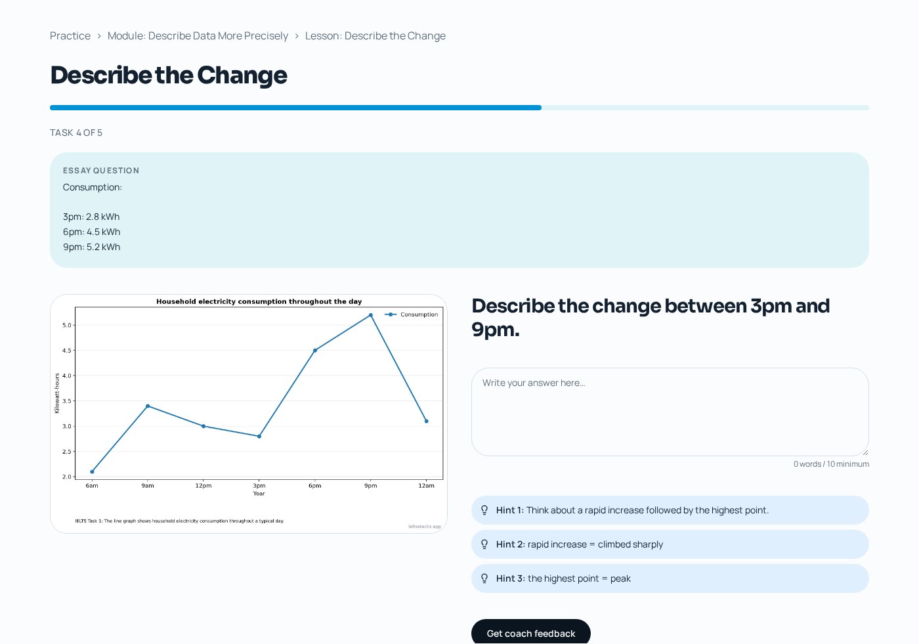Click the 9pm: 5.2 kWh line

tap(92, 247)
